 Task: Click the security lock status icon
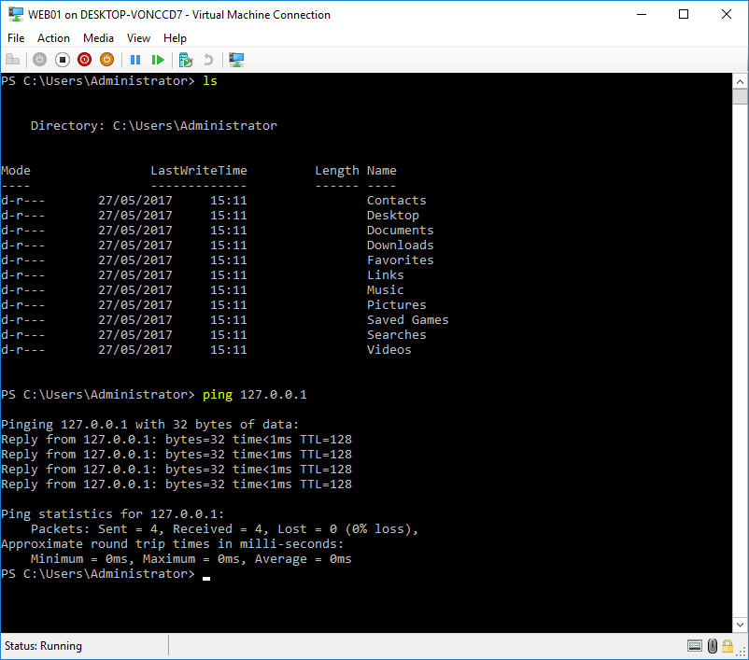pyautogui.click(x=727, y=645)
